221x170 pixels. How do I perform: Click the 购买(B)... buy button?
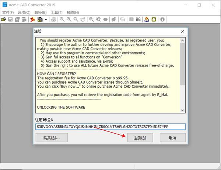52,138
